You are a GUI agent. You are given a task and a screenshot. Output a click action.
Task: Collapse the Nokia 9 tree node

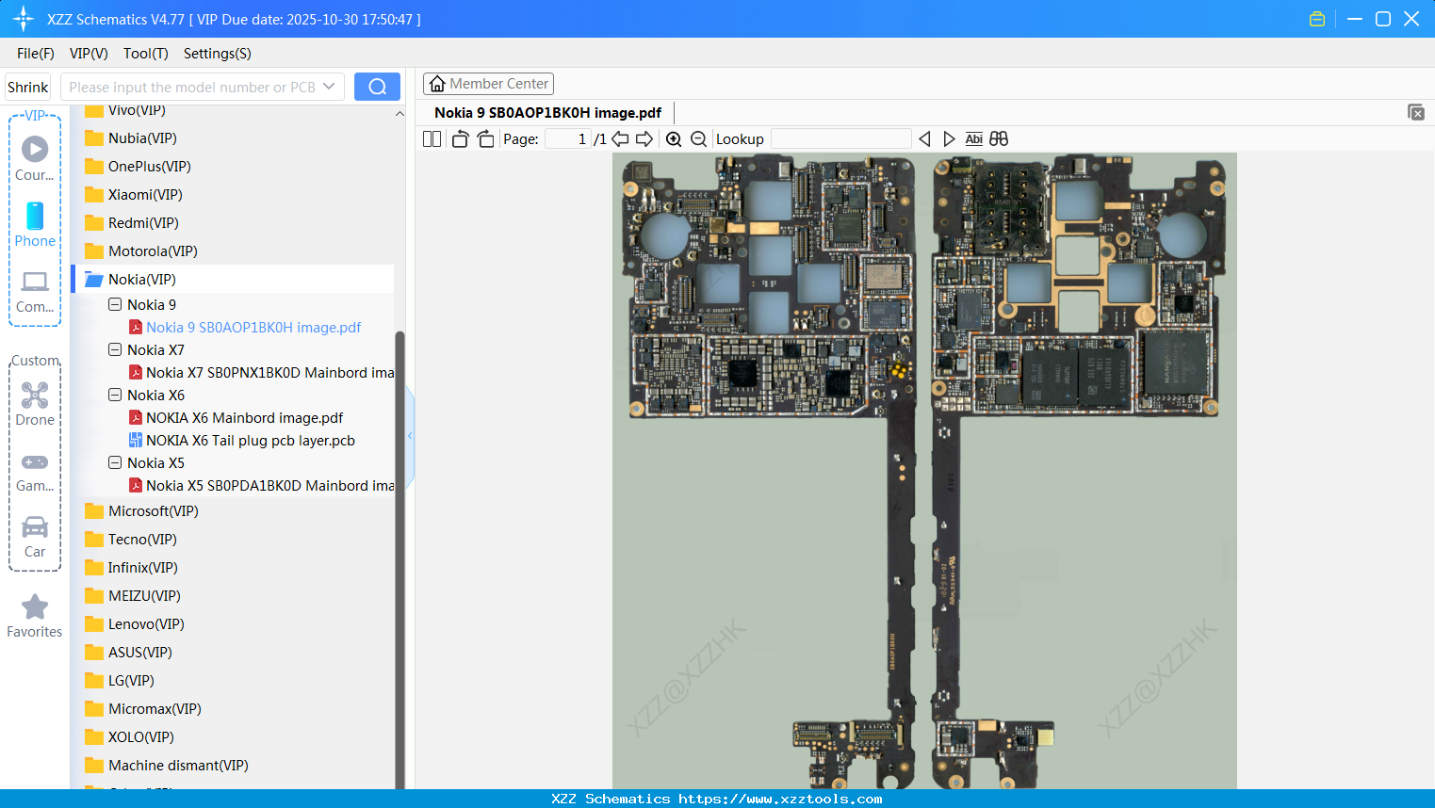[115, 305]
